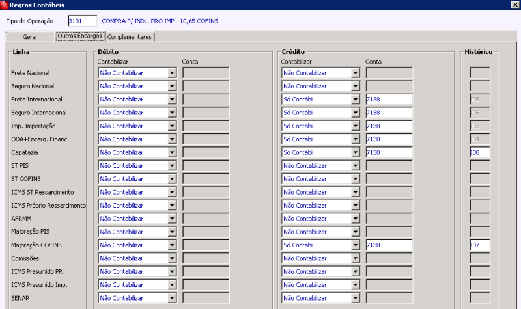This screenshot has width=521, height=309.
Task: Open Crédito dropdown for Majoração COFINS
Action: pyautogui.click(x=356, y=245)
